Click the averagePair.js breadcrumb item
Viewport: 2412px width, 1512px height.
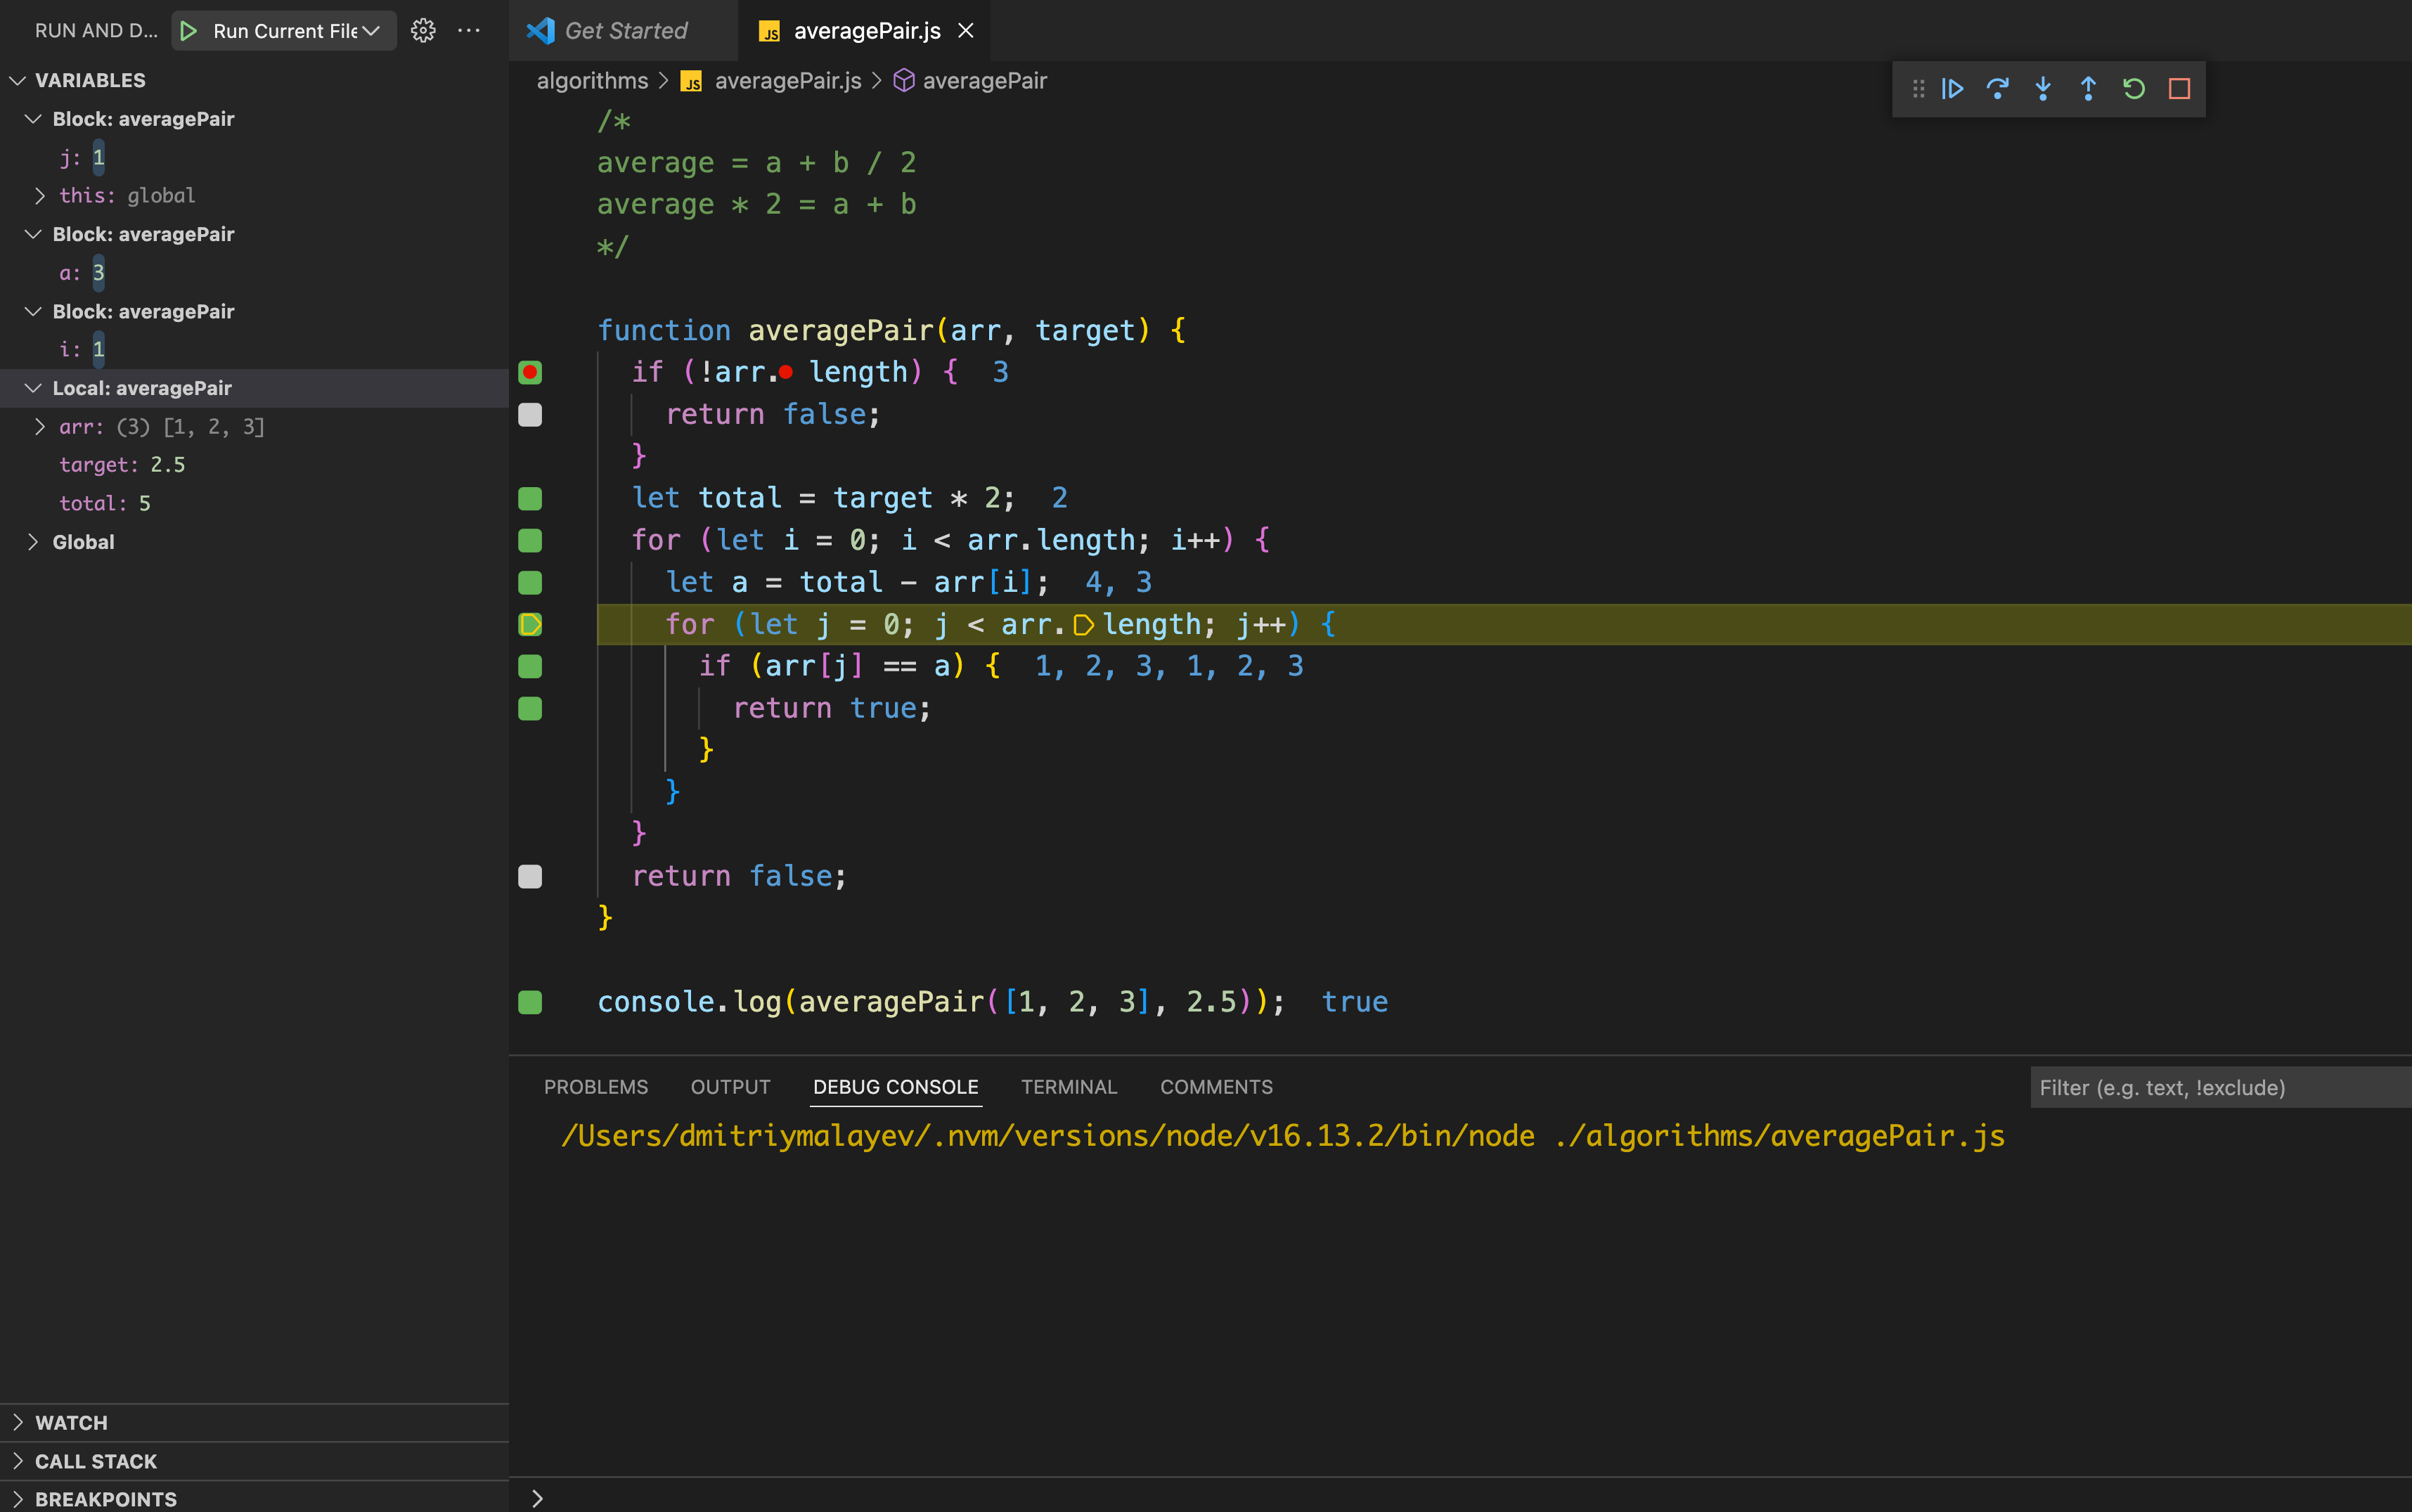(788, 81)
